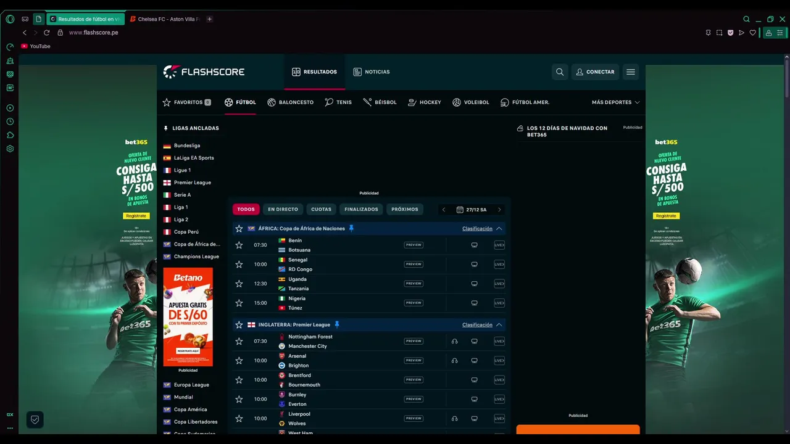
Task: Filter matches by Cuotas
Action: (x=321, y=210)
